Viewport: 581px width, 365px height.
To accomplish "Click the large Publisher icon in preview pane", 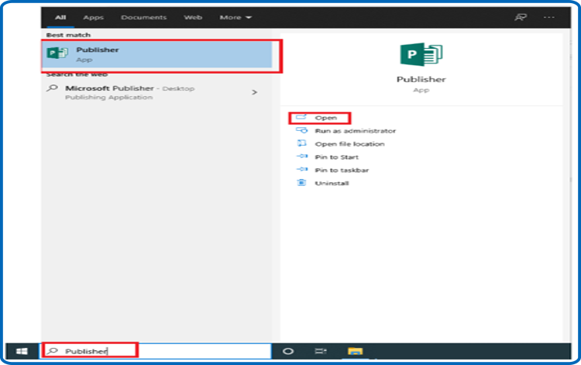I will coord(421,54).
